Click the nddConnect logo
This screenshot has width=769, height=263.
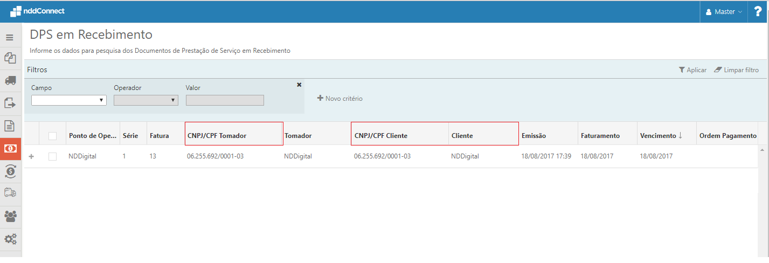coord(37,11)
